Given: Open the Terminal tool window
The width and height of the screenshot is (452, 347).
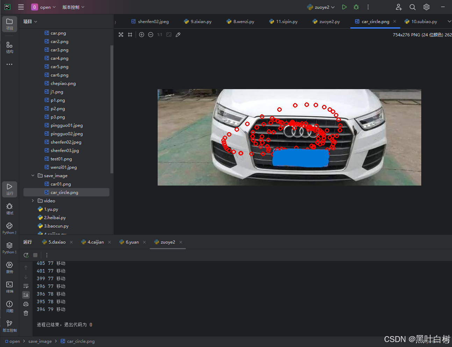Looking at the screenshot, I should [9, 287].
